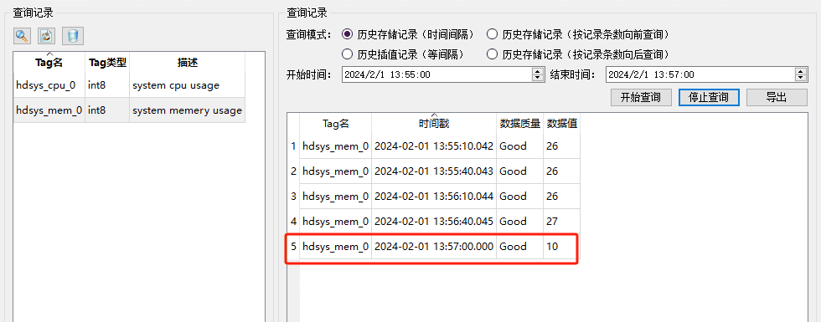Select result row number 5 header
This screenshot has width=821, height=322.
294,247
